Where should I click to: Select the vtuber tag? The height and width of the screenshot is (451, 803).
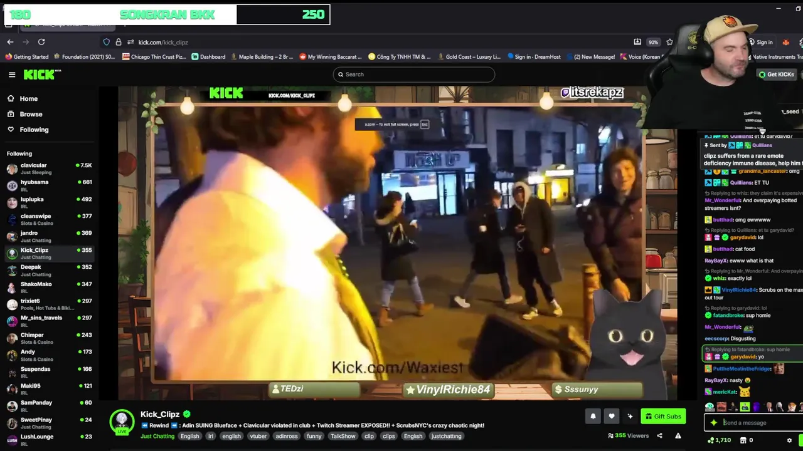point(258,436)
